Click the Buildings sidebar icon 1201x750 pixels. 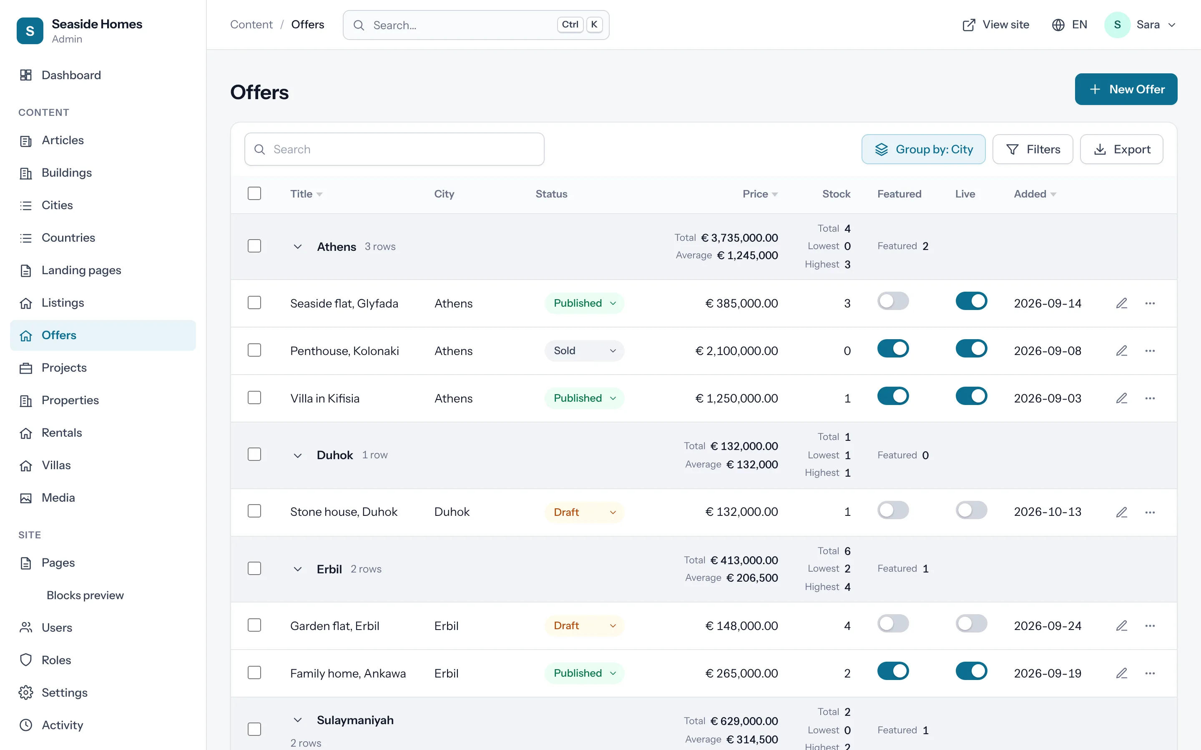[26, 173]
